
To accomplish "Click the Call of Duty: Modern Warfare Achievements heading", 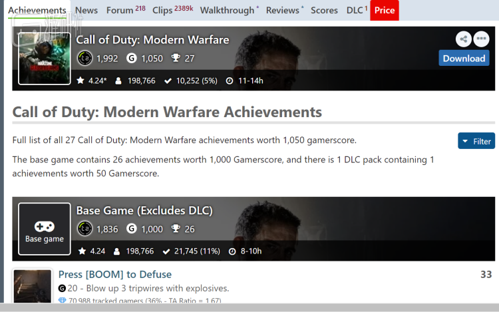I will [167, 112].
